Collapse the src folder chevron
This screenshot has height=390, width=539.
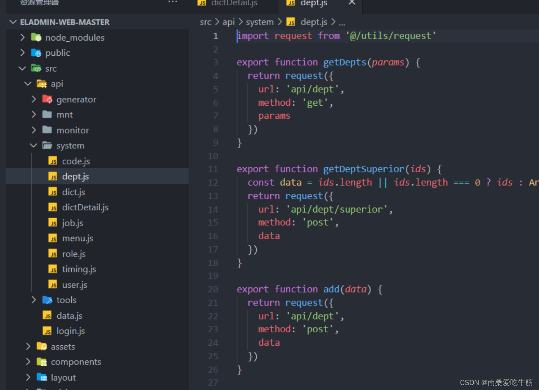[22, 68]
